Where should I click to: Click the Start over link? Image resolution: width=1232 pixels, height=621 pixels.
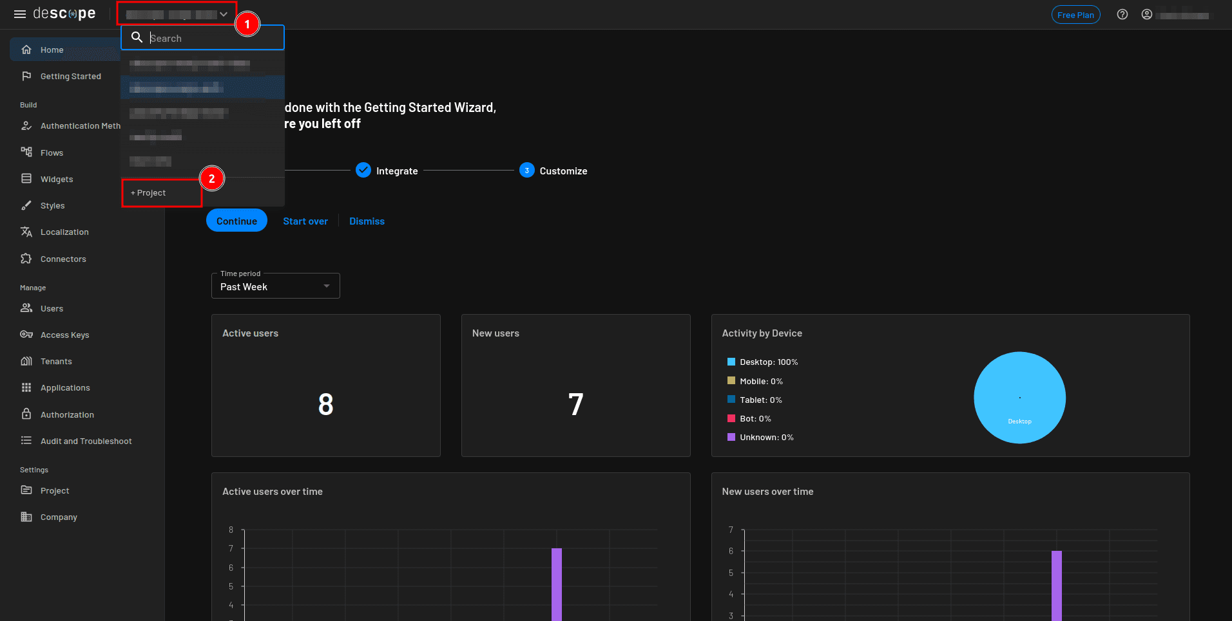[305, 221]
